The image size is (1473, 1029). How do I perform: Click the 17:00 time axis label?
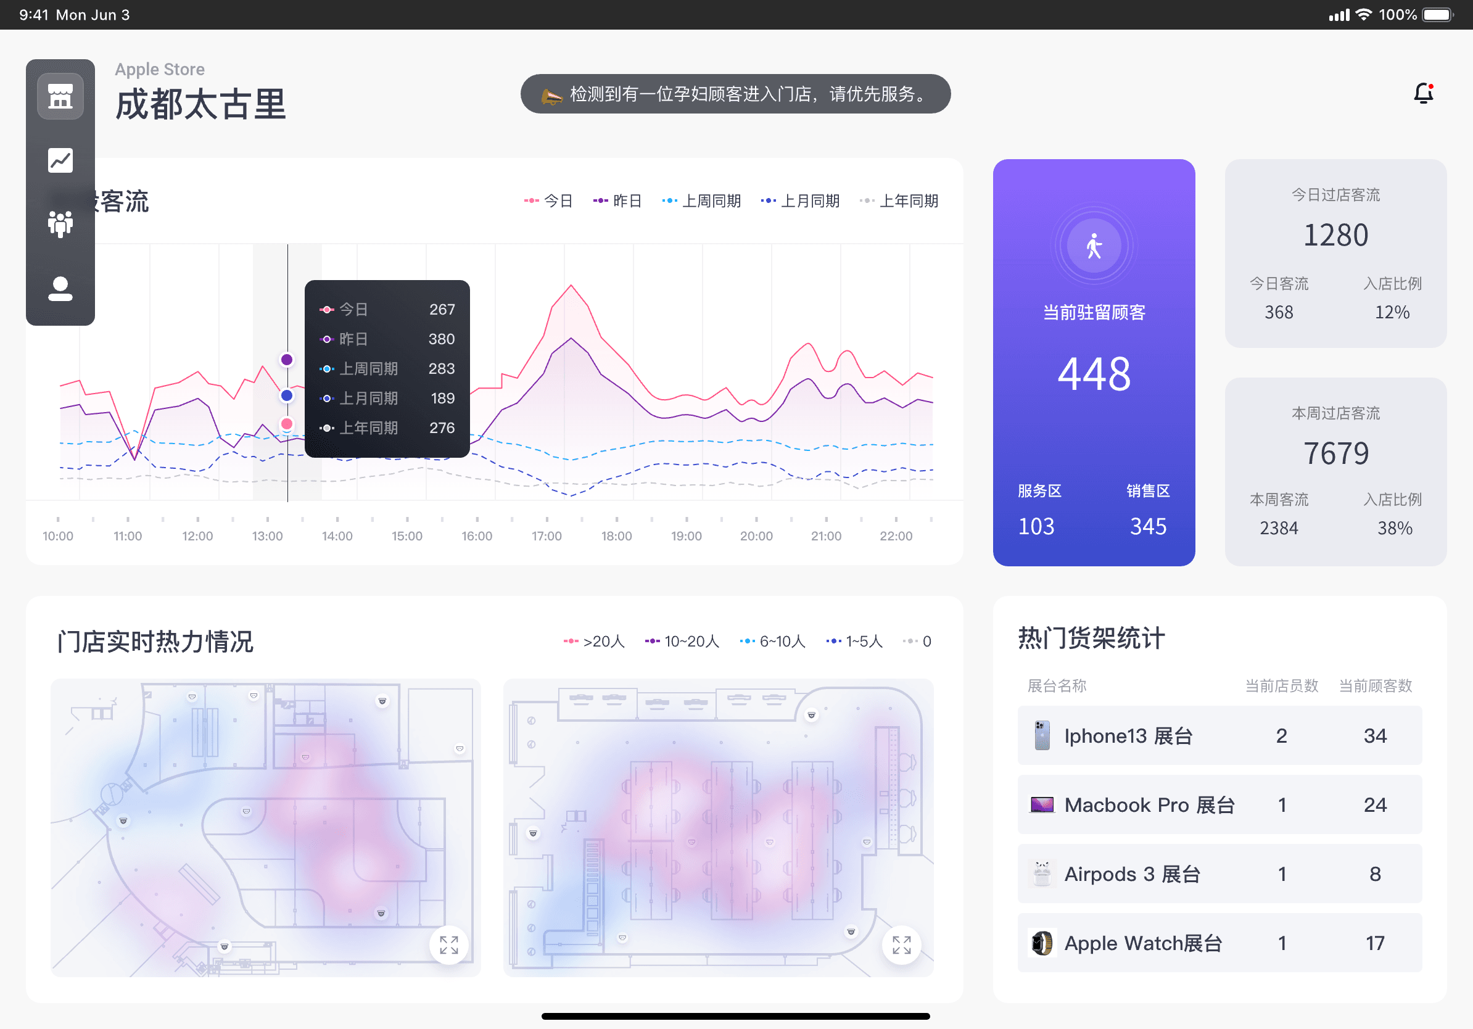(547, 535)
